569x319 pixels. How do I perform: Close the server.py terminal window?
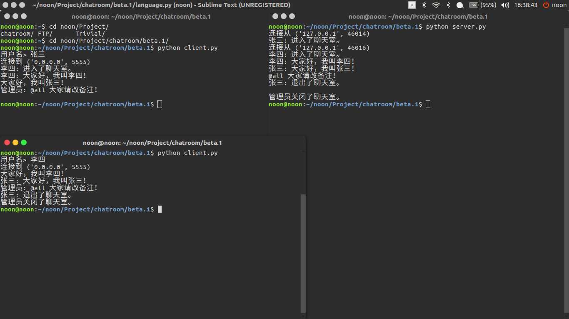(275, 16)
